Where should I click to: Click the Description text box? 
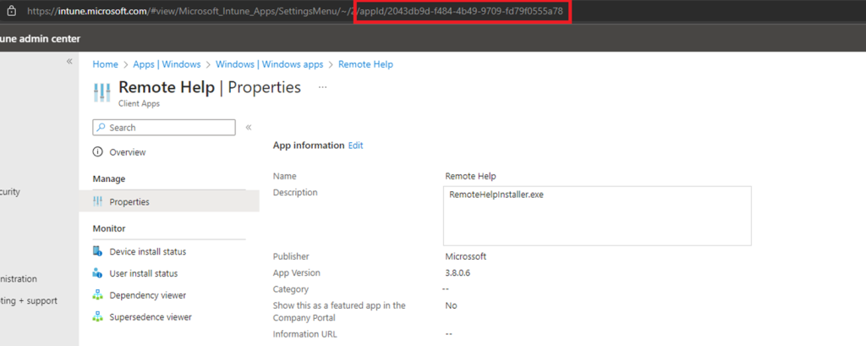(x=596, y=216)
